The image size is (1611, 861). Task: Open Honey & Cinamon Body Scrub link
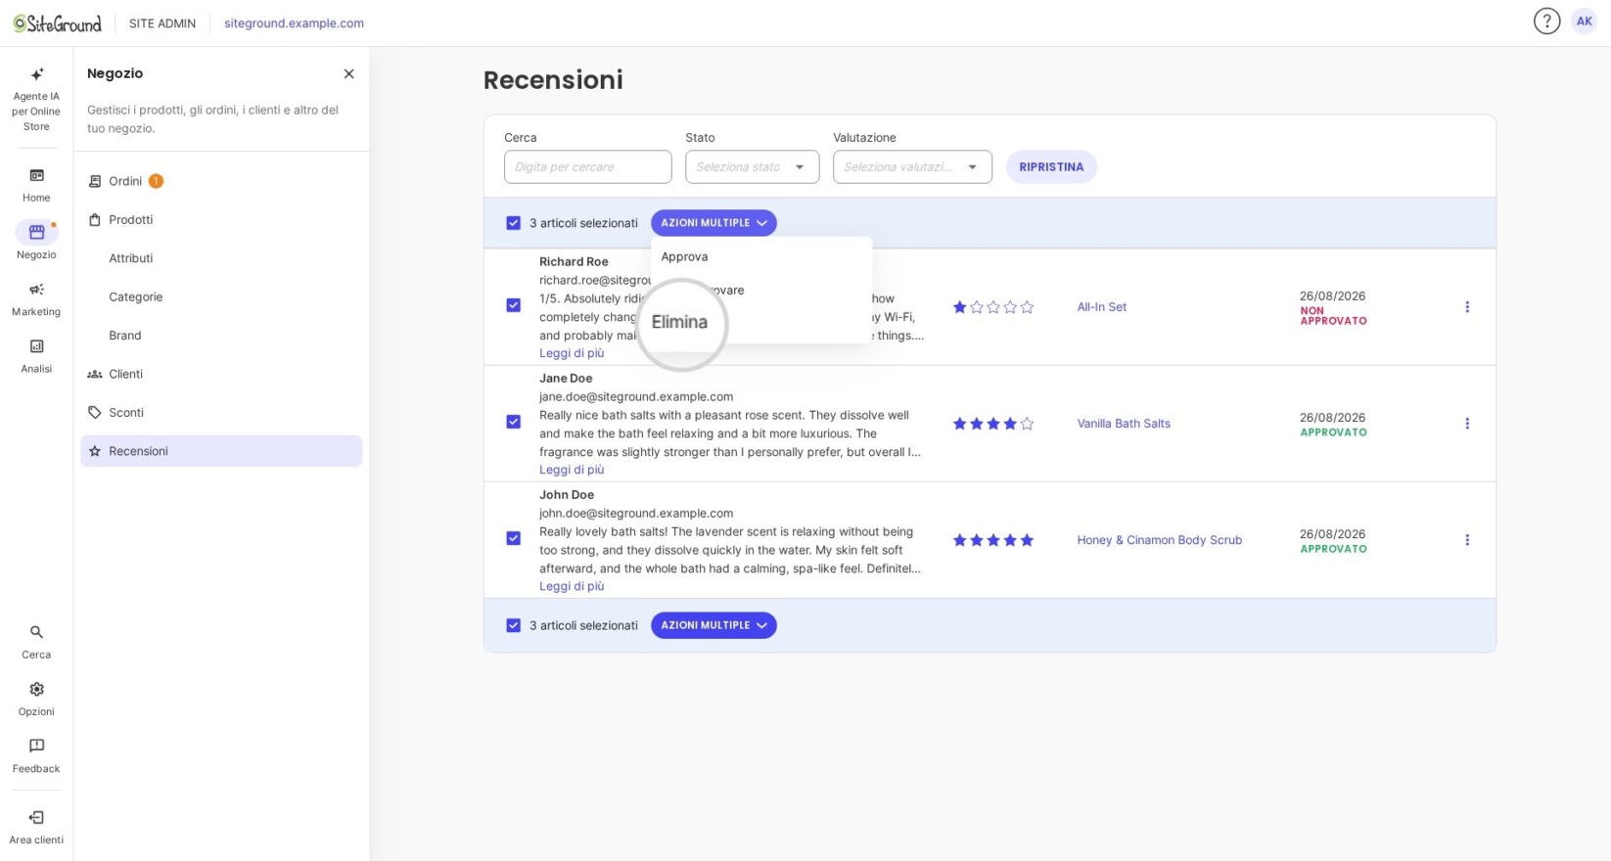(x=1159, y=539)
